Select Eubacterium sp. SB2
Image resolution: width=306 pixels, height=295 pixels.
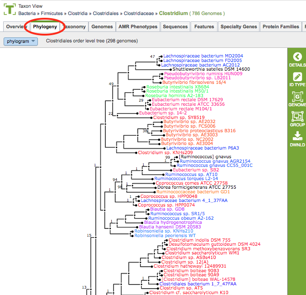[x=196, y=170]
